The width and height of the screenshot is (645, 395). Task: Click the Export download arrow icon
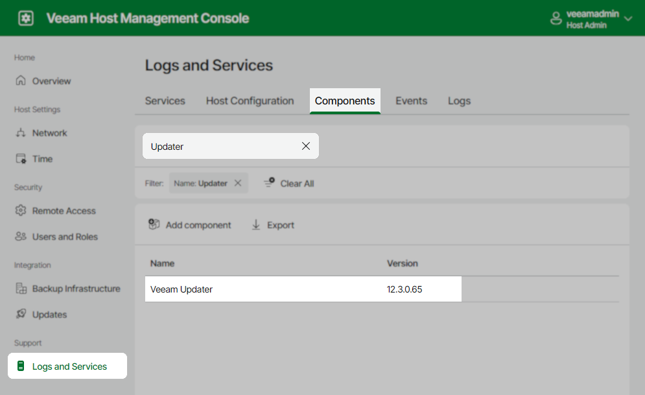256,224
